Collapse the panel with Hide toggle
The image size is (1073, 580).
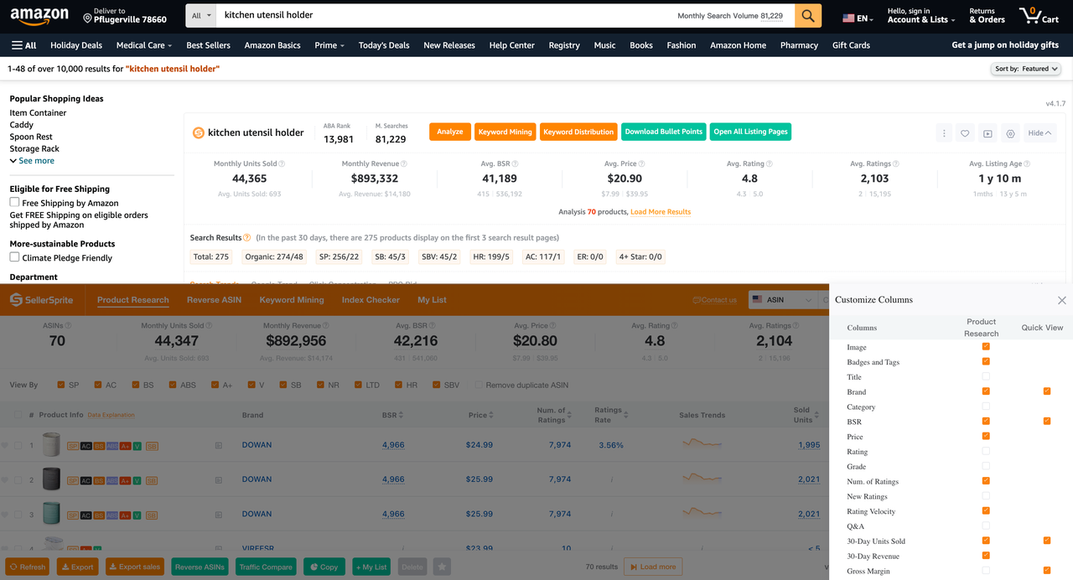click(x=1039, y=133)
